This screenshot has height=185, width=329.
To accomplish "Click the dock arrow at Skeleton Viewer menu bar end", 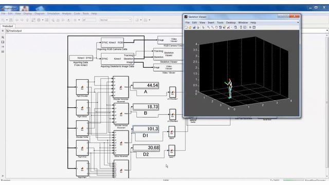I will coord(298,23).
